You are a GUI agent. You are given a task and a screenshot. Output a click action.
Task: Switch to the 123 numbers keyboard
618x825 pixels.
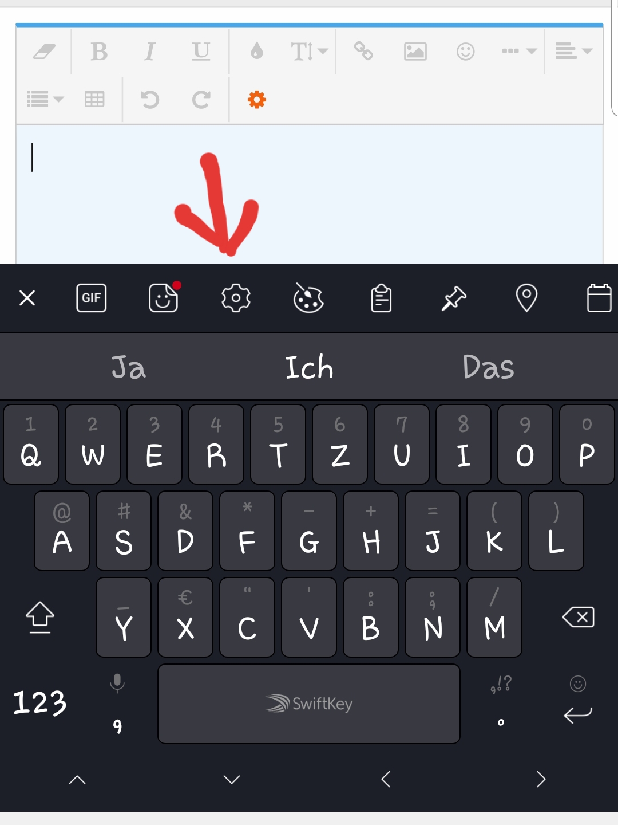[x=39, y=702]
